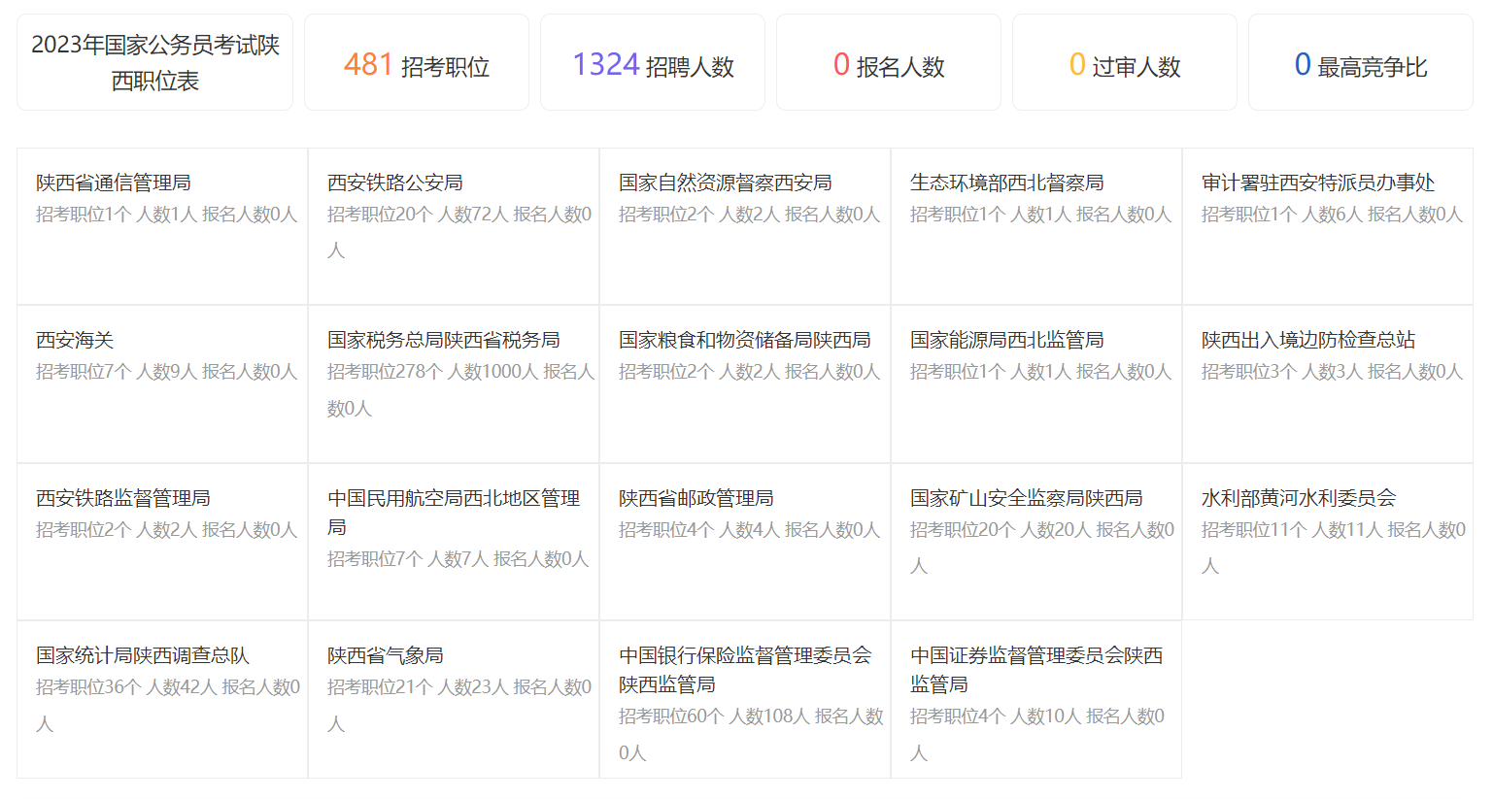The width and height of the screenshot is (1493, 799).
Task: Open 生态环境部西北督察局 card
Action: pyautogui.click(x=1036, y=226)
